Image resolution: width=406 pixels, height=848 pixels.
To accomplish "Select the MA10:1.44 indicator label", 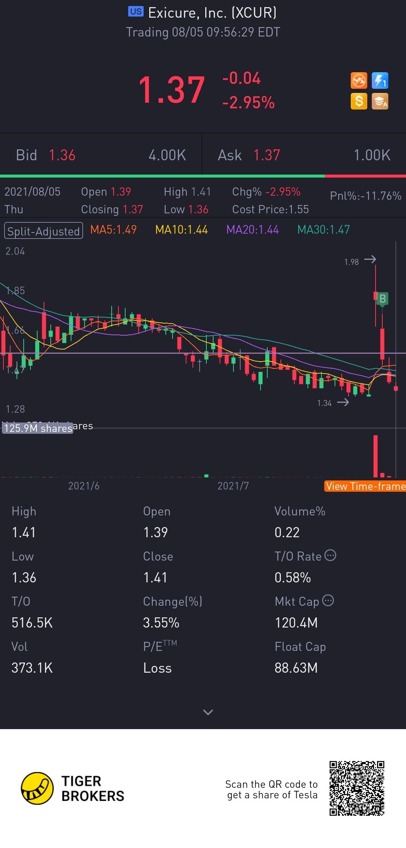I will [x=181, y=229].
